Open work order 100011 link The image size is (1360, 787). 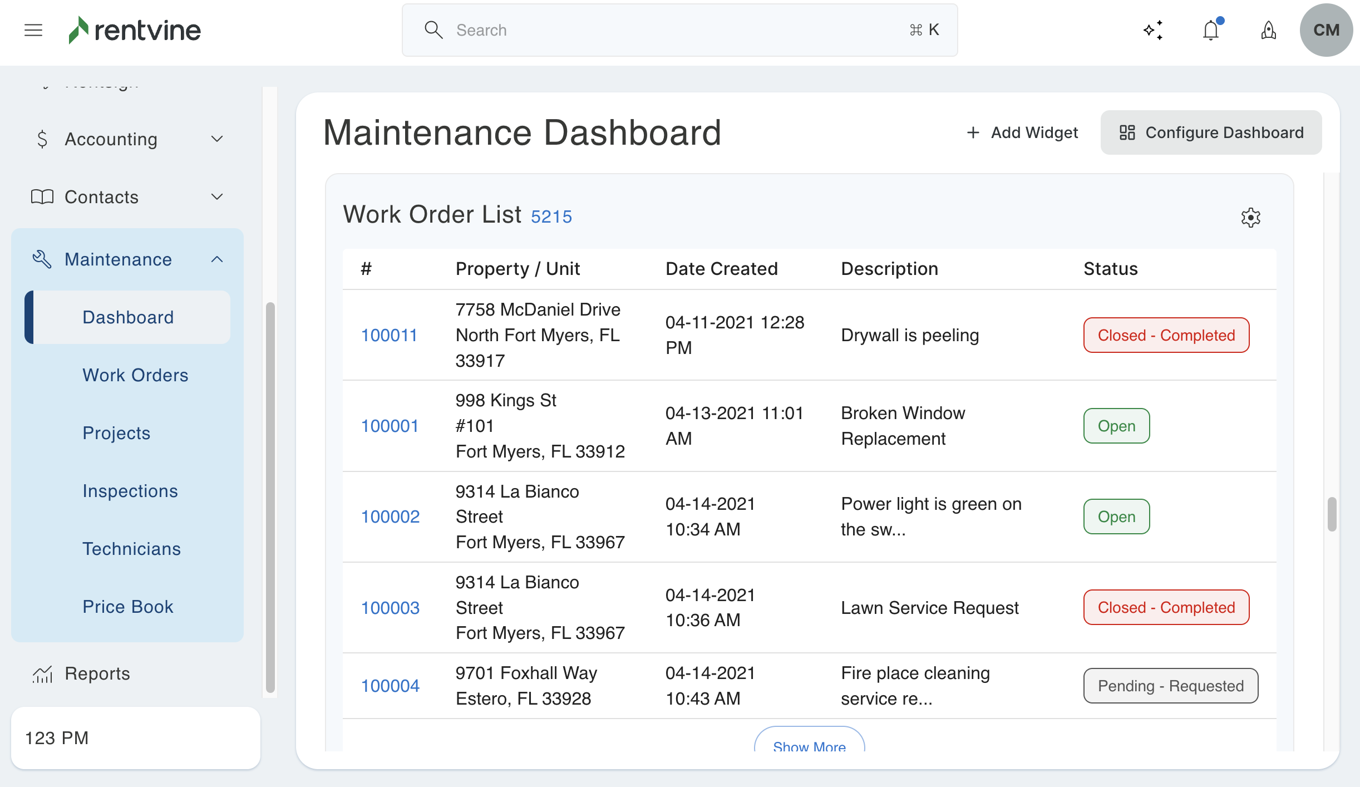coord(389,335)
